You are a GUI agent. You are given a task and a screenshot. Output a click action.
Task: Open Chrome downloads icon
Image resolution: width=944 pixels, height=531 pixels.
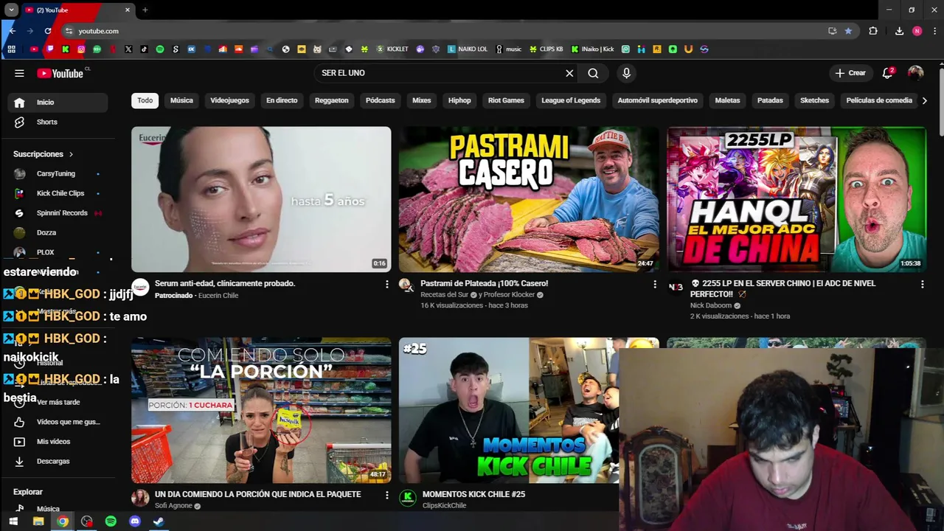click(x=899, y=31)
